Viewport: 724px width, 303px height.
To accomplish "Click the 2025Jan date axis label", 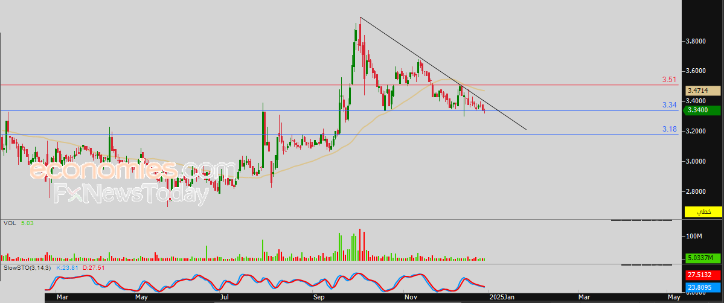I will tap(502, 296).
